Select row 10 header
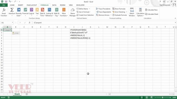The height and width of the screenshot is (99, 177). tap(2, 54)
